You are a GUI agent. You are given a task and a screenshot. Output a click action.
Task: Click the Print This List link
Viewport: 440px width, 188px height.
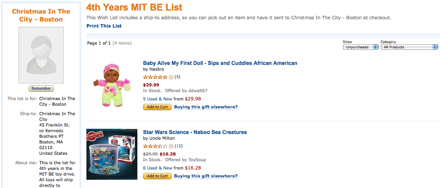pos(104,26)
